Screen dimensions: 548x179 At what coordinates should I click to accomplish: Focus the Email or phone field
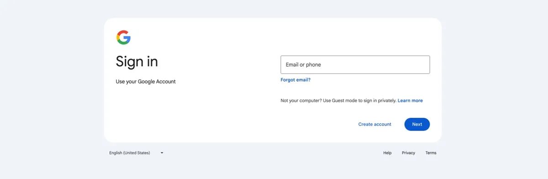(355, 65)
